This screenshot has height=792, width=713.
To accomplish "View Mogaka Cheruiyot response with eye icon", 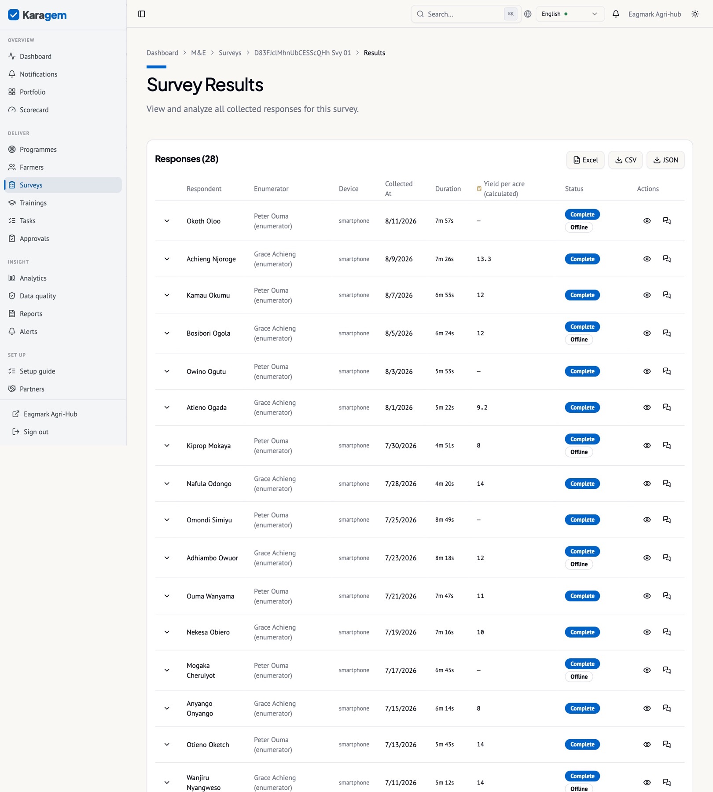I will [647, 670].
